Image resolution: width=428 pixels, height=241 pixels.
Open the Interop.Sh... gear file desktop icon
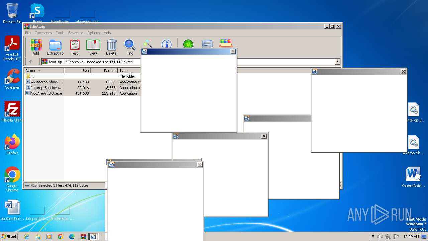(414, 145)
